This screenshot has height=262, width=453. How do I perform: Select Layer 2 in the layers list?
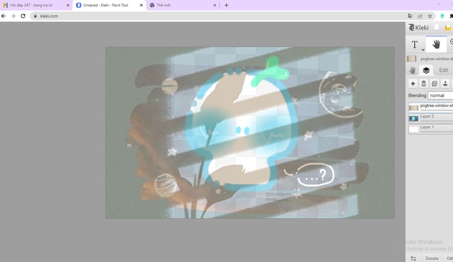click(430, 118)
